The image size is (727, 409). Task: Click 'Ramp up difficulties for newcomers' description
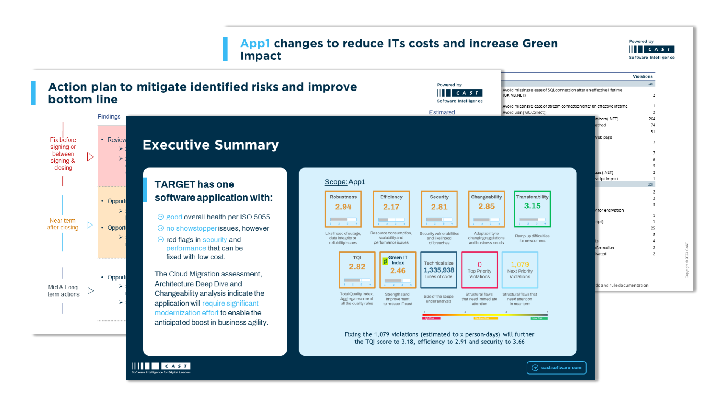click(532, 238)
